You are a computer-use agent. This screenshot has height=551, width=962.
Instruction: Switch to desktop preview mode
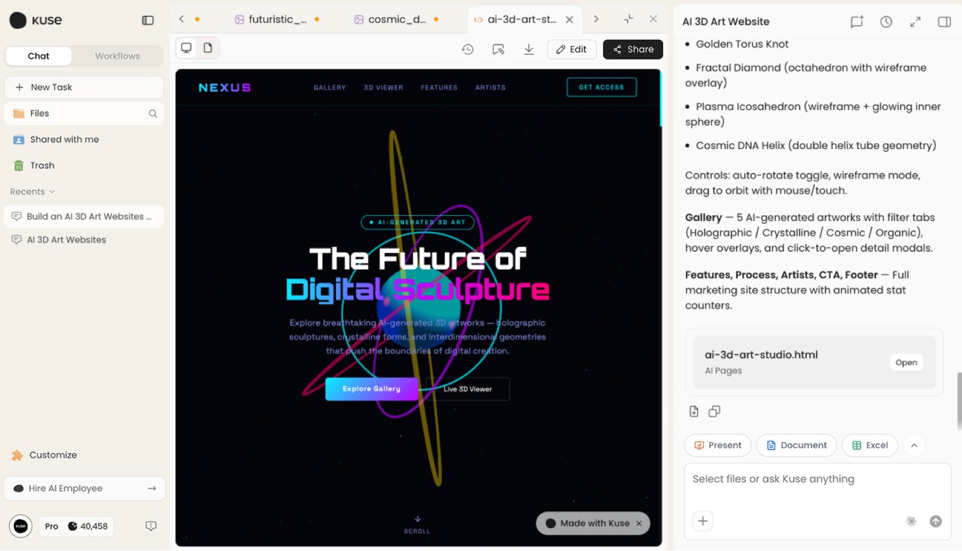click(x=186, y=48)
